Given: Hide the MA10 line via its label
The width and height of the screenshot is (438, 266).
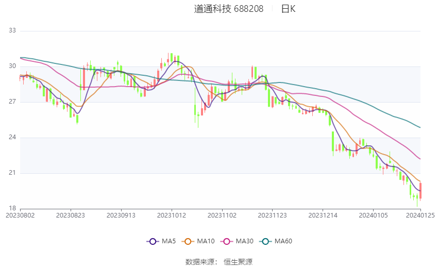Looking at the screenshot, I should 206,241.
